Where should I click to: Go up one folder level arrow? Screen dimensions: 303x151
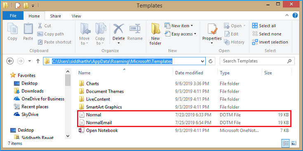click(x=38, y=61)
